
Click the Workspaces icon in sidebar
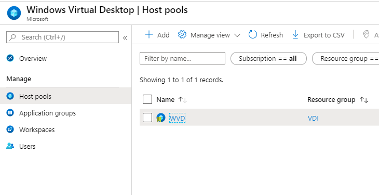tap(10, 129)
